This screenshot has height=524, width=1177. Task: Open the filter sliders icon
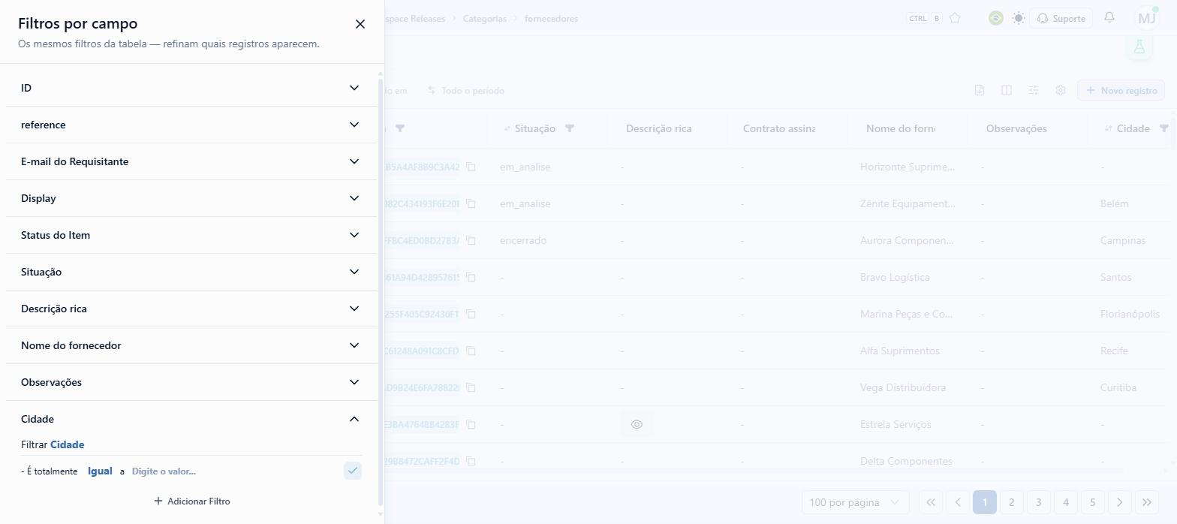coord(1034,90)
